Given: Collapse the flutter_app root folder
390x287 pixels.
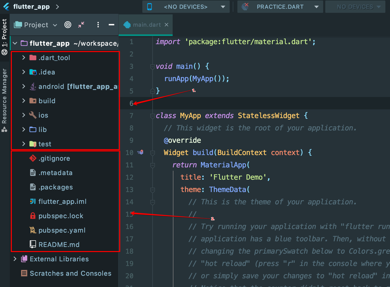Looking at the screenshot, I should (15, 43).
